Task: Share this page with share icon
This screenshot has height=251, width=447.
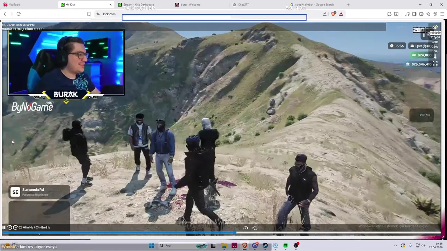Action: (x=325, y=14)
